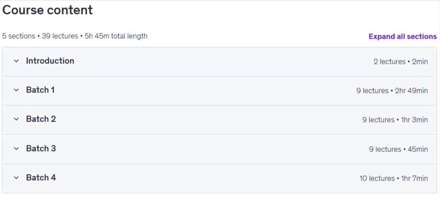The height and width of the screenshot is (197, 440).
Task: Expand the Introduction section title
Action: coord(50,61)
